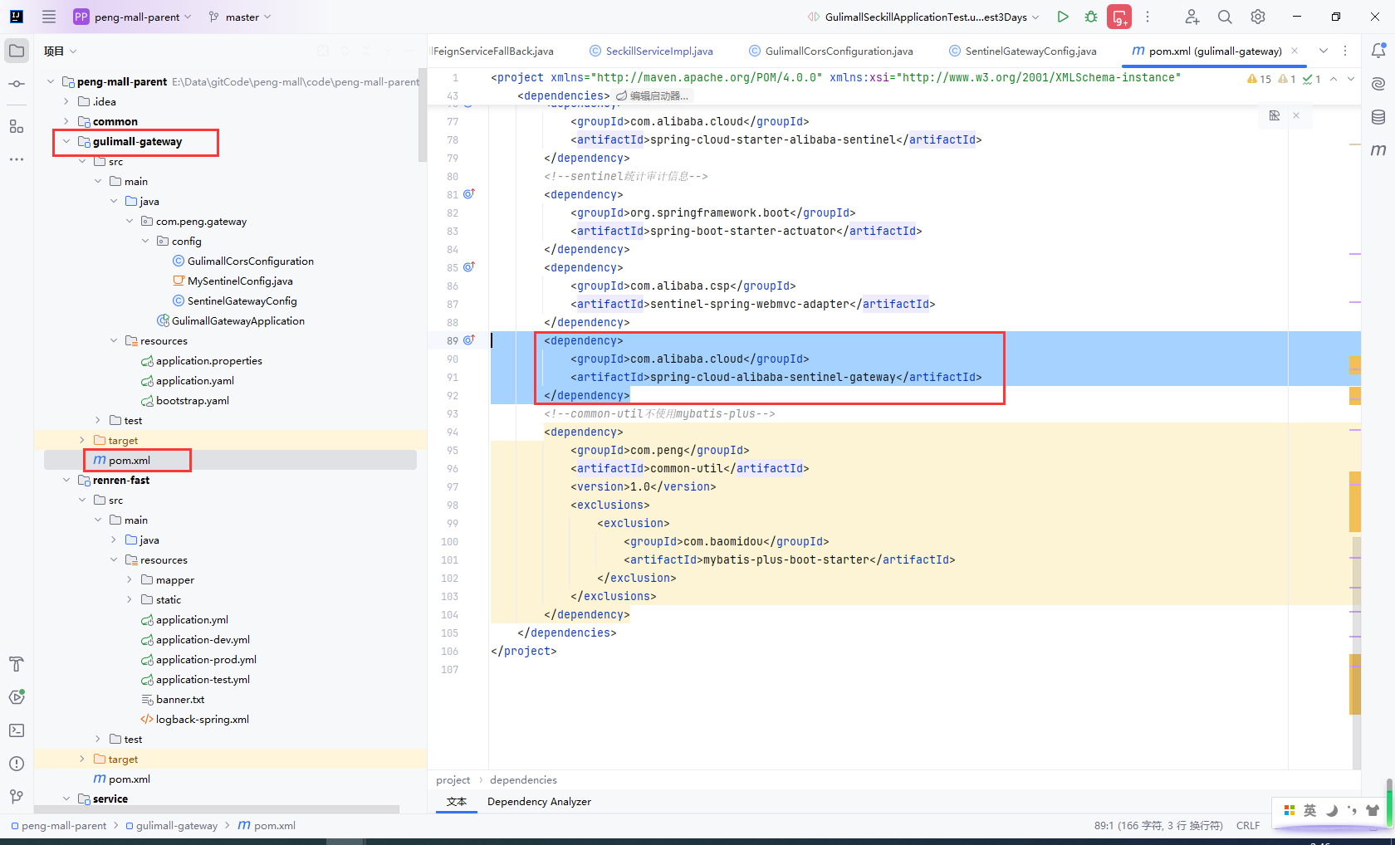Go to next highlighted error arrow

1351,79
